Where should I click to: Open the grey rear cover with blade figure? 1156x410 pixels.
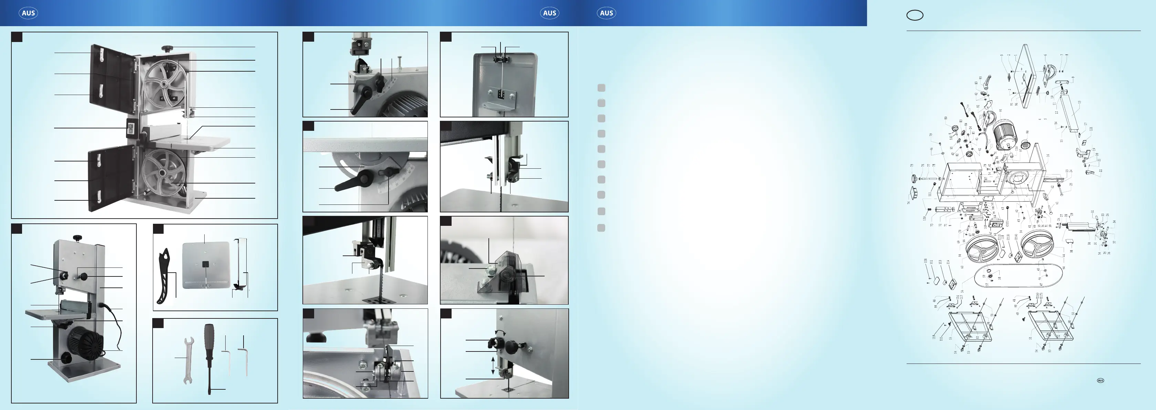(504, 74)
